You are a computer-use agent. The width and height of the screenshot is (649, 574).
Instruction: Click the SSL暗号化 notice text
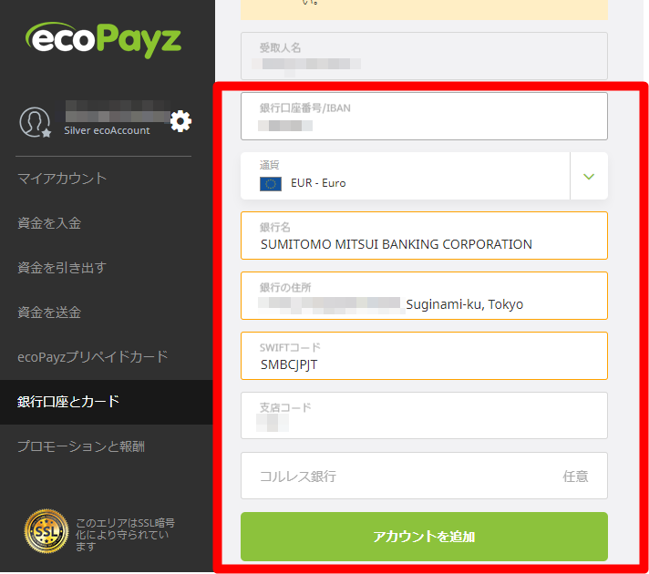click(125, 534)
